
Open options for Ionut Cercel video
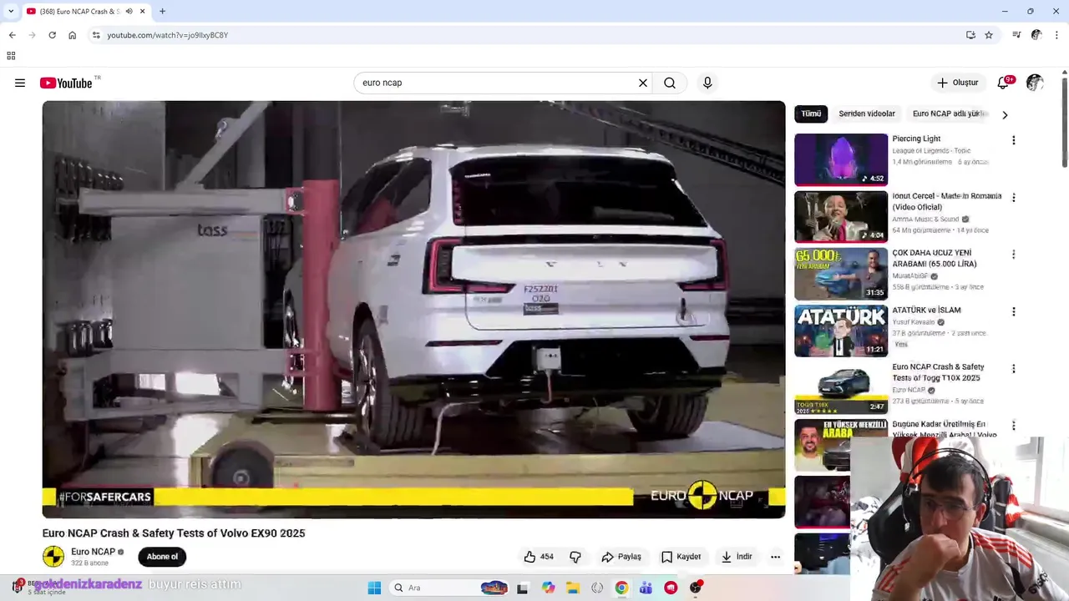pyautogui.click(x=1014, y=198)
